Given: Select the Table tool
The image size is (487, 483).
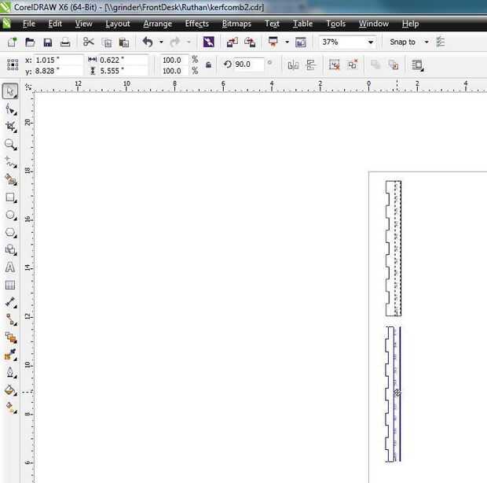Looking at the screenshot, I should (10, 285).
